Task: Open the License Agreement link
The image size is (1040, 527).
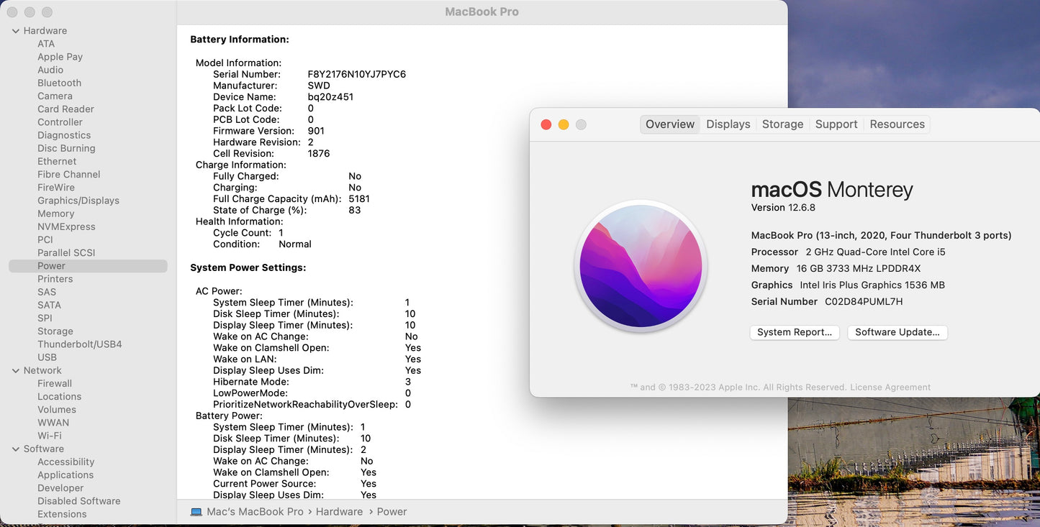Action: (x=890, y=388)
